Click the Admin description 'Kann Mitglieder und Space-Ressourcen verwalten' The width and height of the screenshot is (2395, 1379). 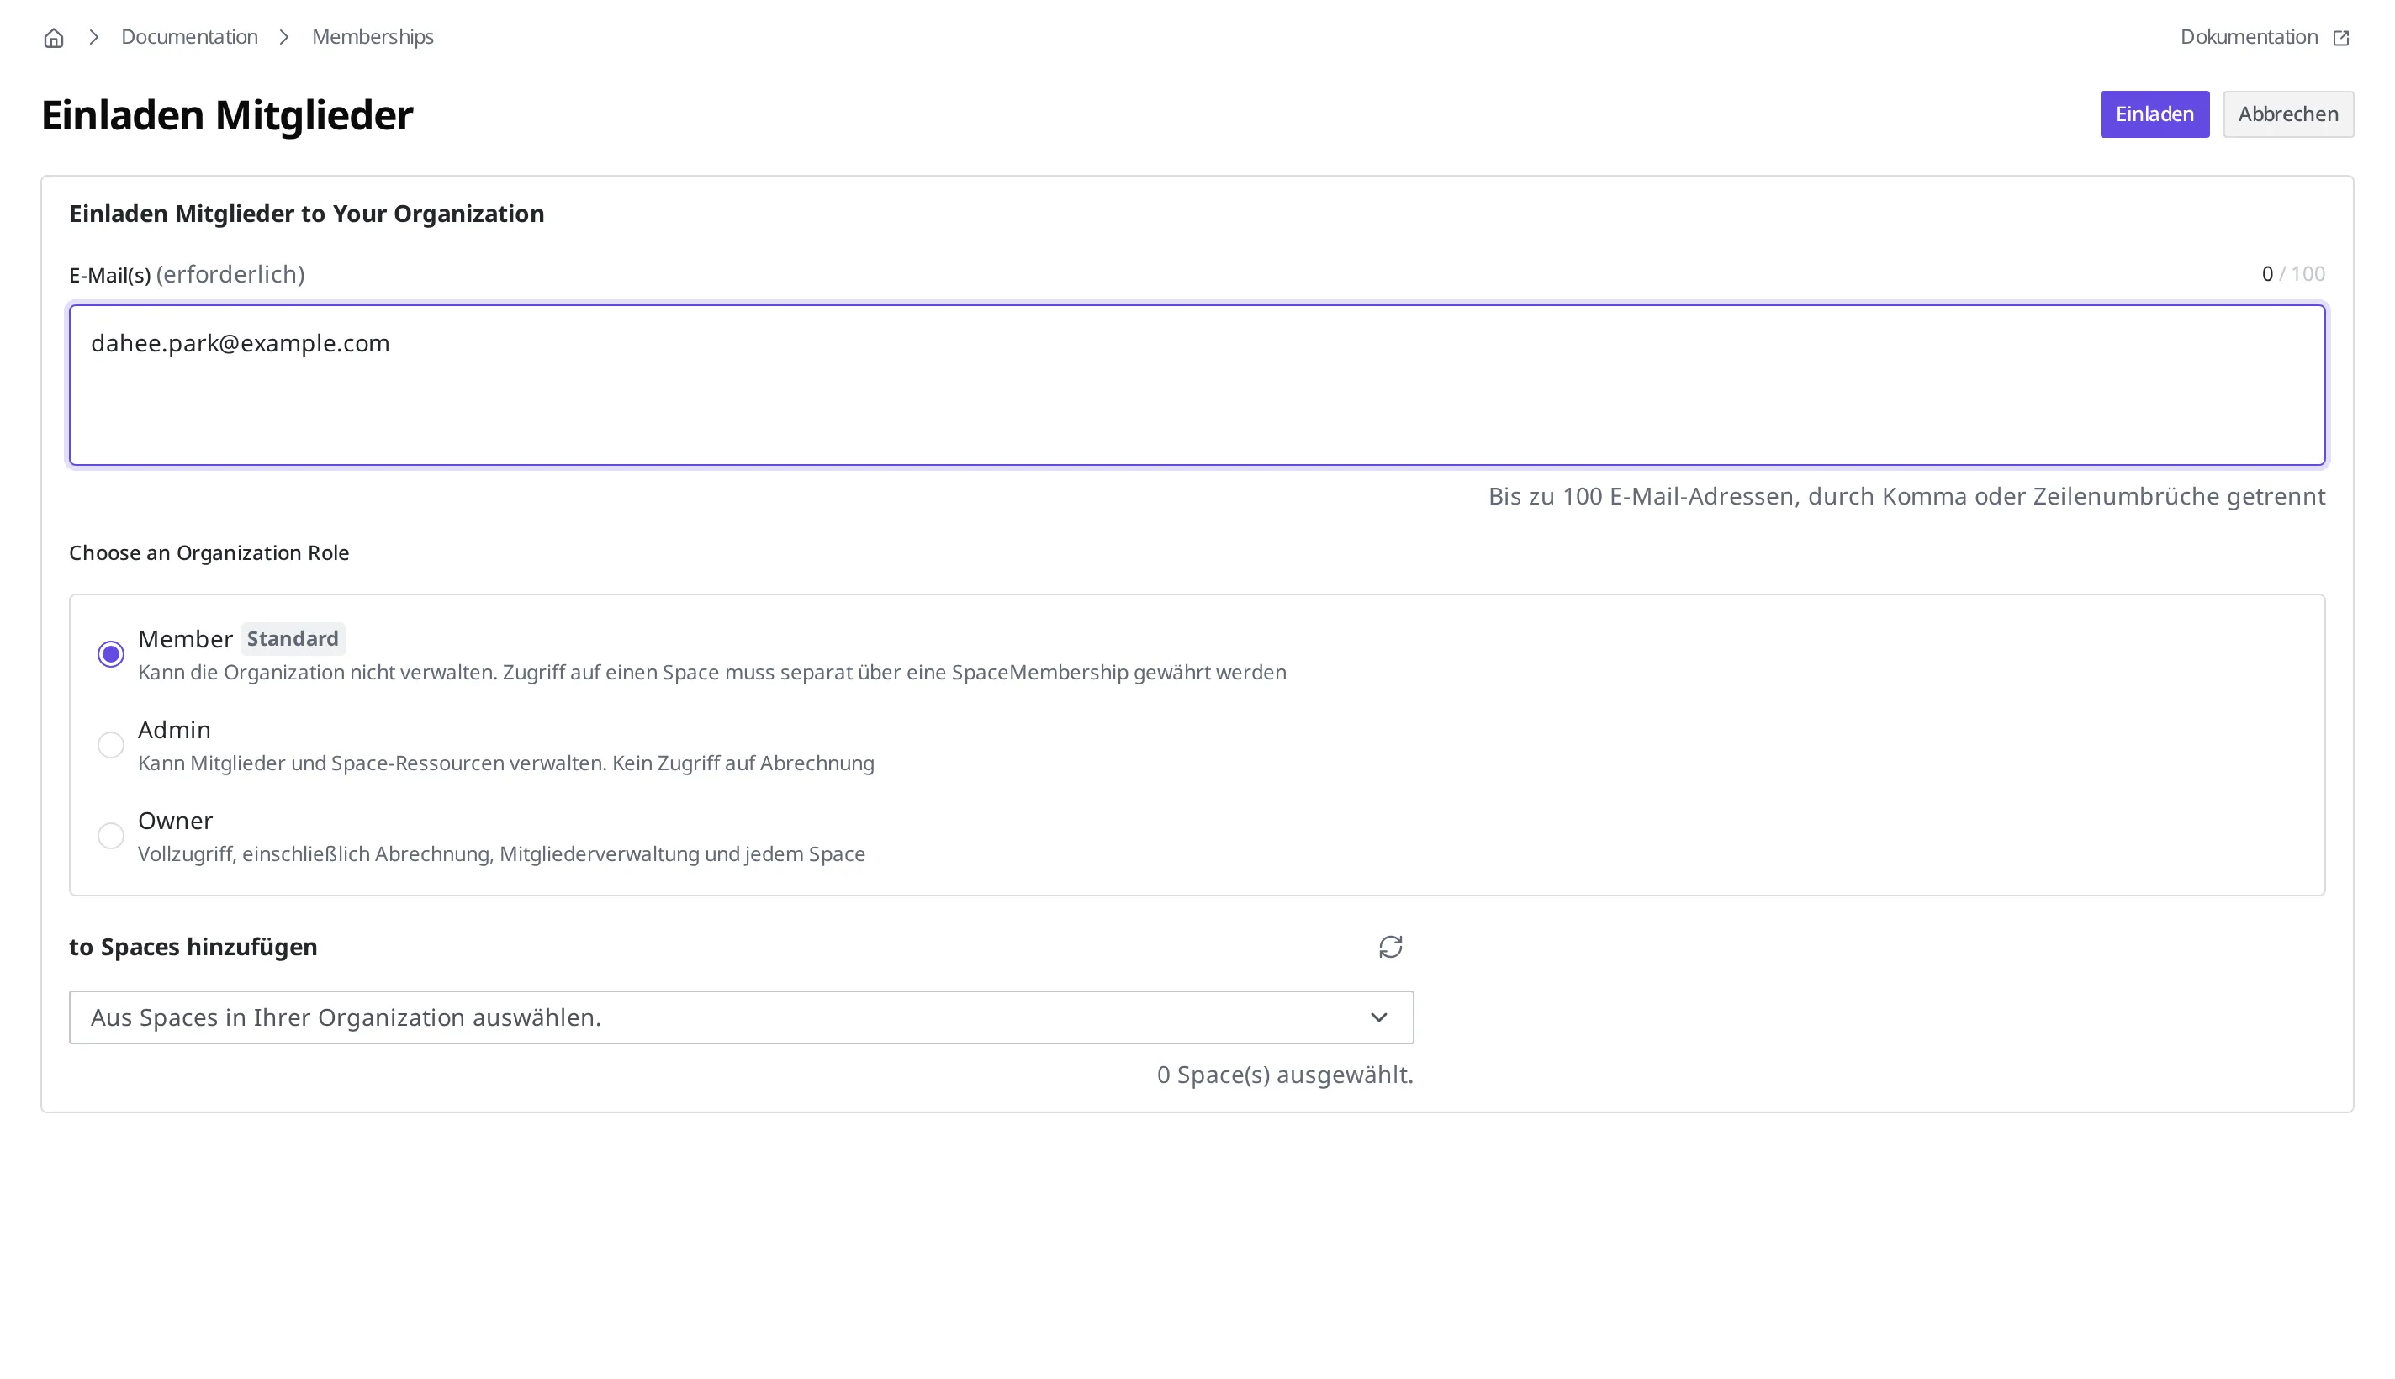(505, 763)
